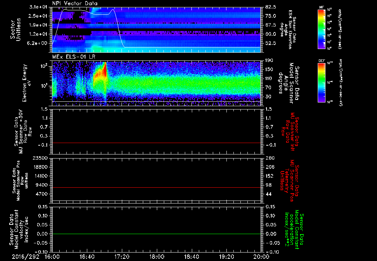Click the red 'MU Scanner Init Raw Data' axis label
The width and height of the screenshot is (377, 261).
(x=290, y=132)
